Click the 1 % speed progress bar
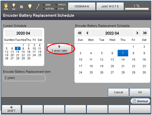Screen dimensions: 152x115 pyautogui.click(x=137, y=9)
